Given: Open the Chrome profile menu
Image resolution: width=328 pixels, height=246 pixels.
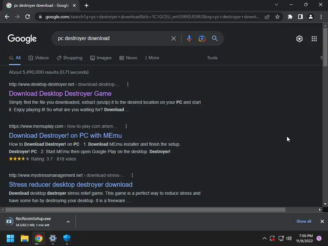Looking at the screenshot, I should tap(311, 17).
